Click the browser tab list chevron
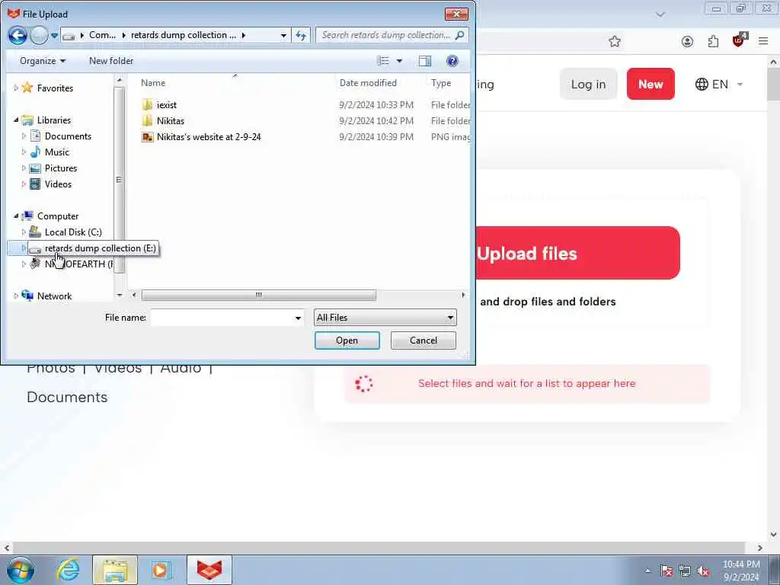 pos(660,14)
